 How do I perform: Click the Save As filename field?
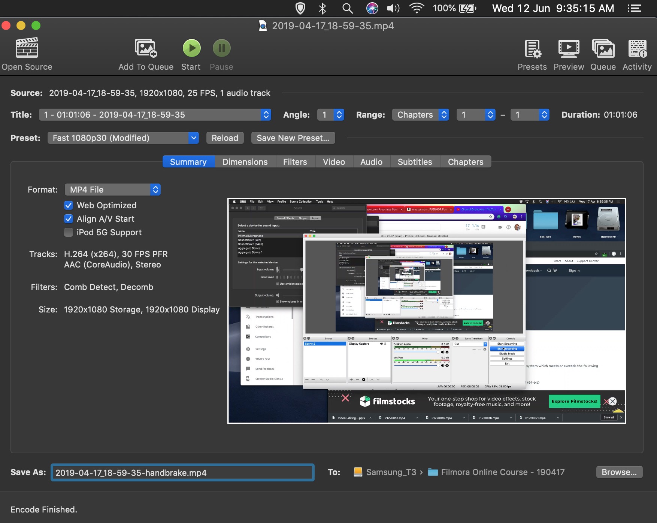tap(183, 472)
